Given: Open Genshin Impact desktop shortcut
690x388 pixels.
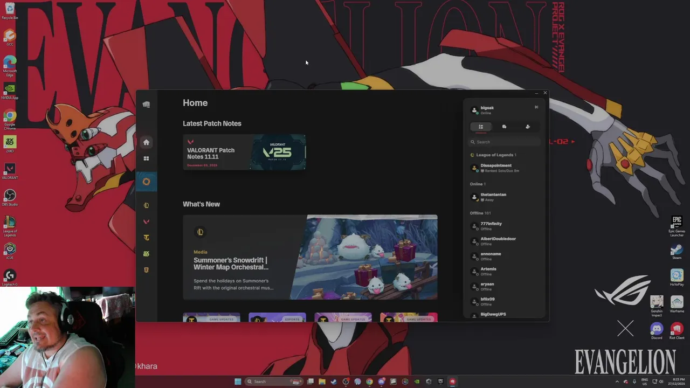Looking at the screenshot, I should pyautogui.click(x=657, y=306).
